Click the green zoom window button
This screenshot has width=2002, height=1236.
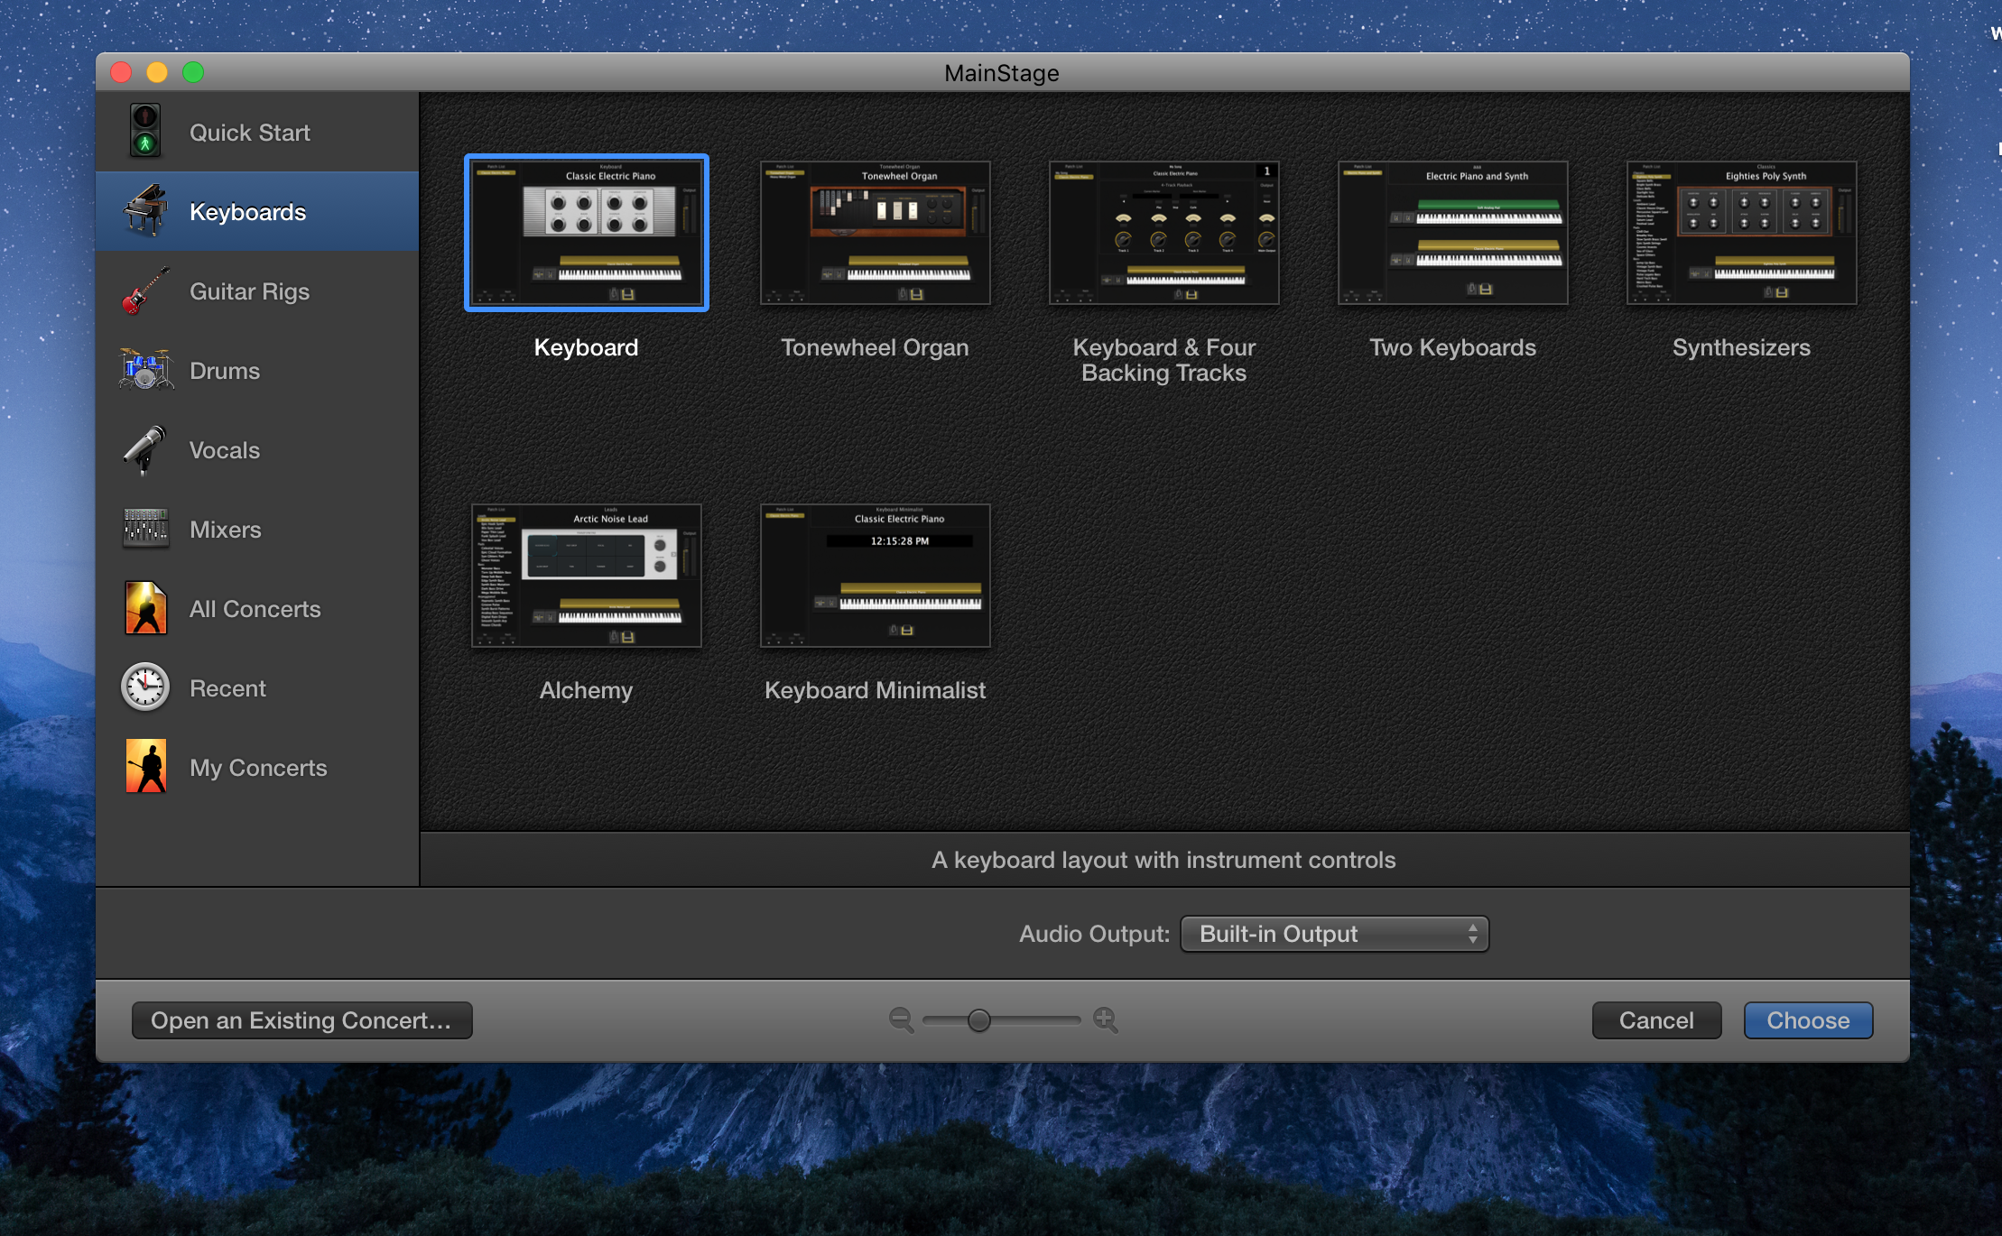193,72
